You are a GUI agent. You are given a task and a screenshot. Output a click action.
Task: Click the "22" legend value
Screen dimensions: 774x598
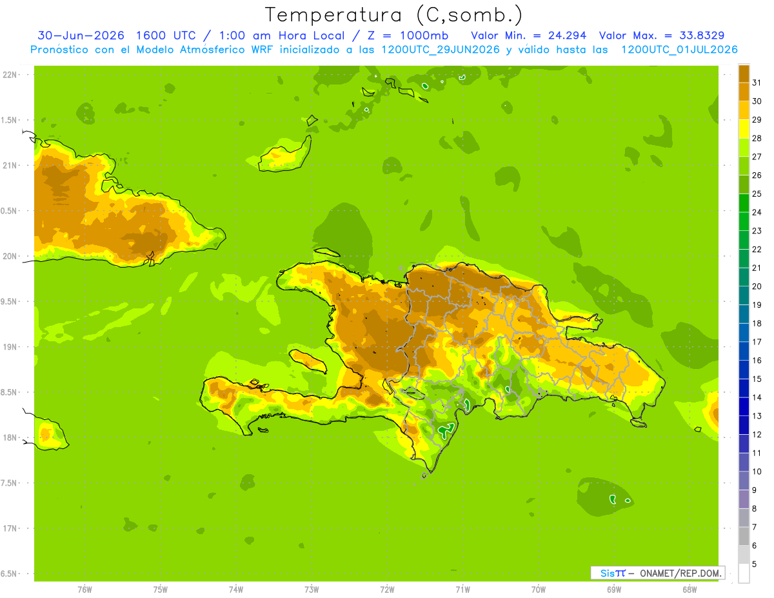[x=757, y=249]
